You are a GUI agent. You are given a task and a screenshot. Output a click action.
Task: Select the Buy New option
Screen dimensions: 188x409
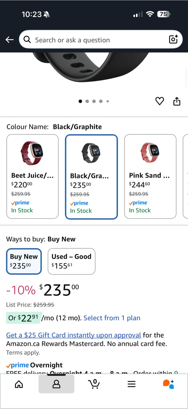24,261
